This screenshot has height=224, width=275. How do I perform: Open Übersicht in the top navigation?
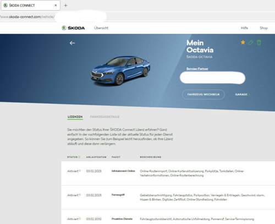point(101,28)
